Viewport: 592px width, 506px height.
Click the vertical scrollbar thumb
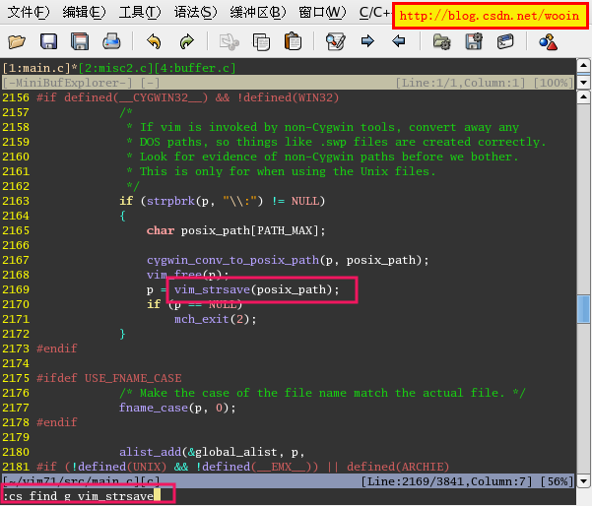(x=583, y=309)
